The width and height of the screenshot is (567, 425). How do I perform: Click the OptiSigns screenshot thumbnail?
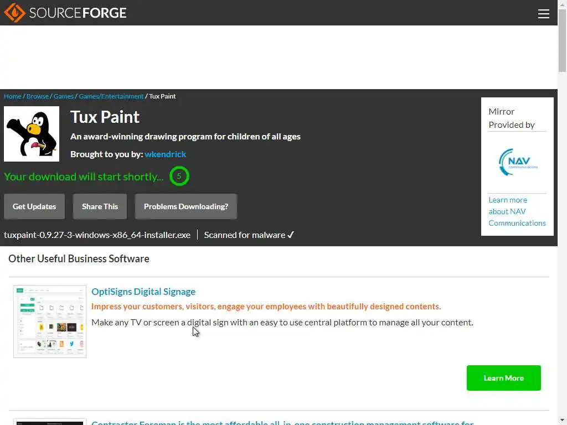[50, 322]
